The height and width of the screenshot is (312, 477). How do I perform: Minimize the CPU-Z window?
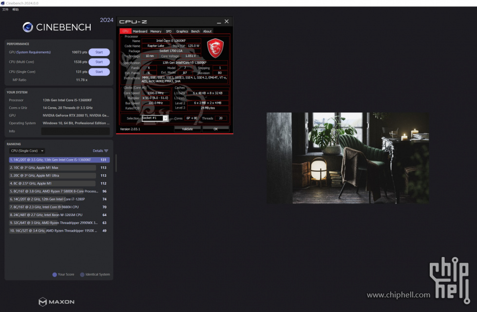coord(219,22)
